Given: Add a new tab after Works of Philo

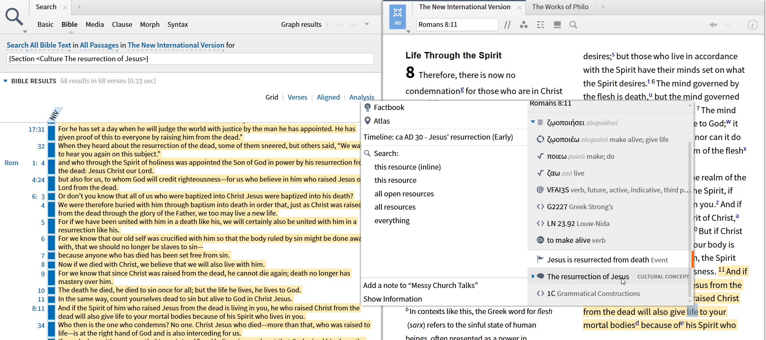Looking at the screenshot, I should click(x=603, y=7).
